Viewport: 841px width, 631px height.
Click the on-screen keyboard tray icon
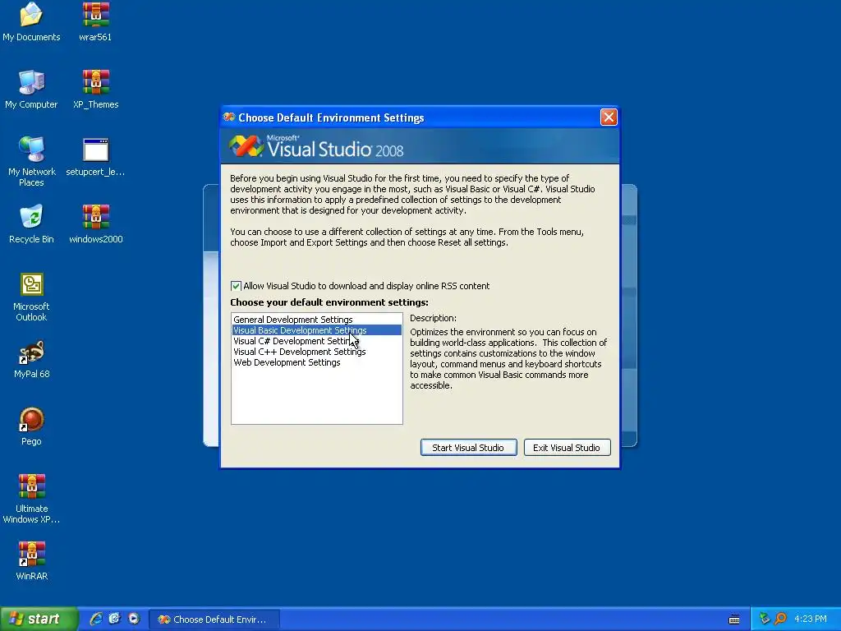tap(734, 619)
